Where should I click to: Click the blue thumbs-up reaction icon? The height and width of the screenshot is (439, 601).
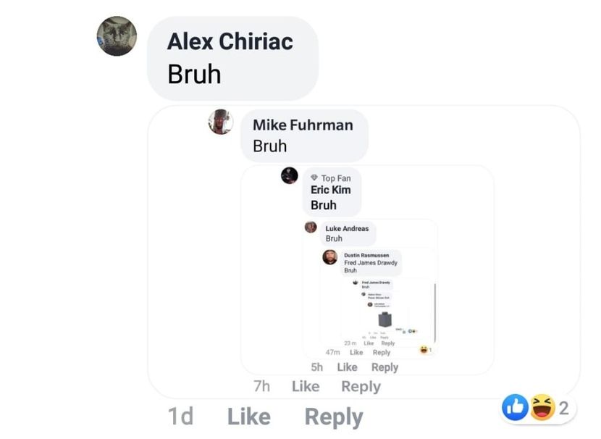point(515,407)
